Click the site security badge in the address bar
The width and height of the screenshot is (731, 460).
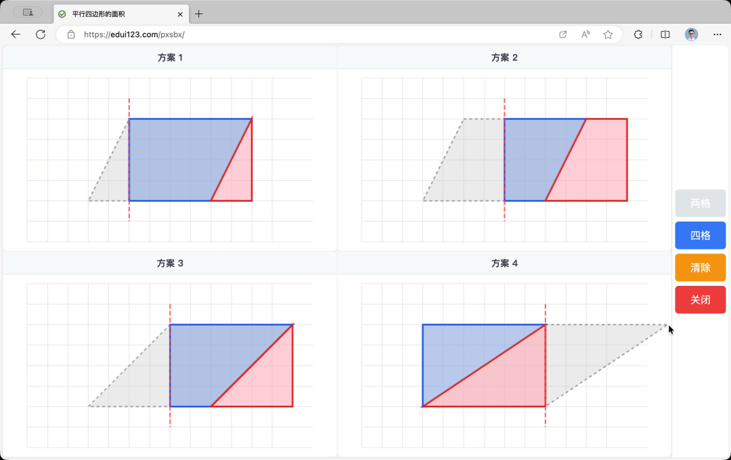click(x=71, y=34)
